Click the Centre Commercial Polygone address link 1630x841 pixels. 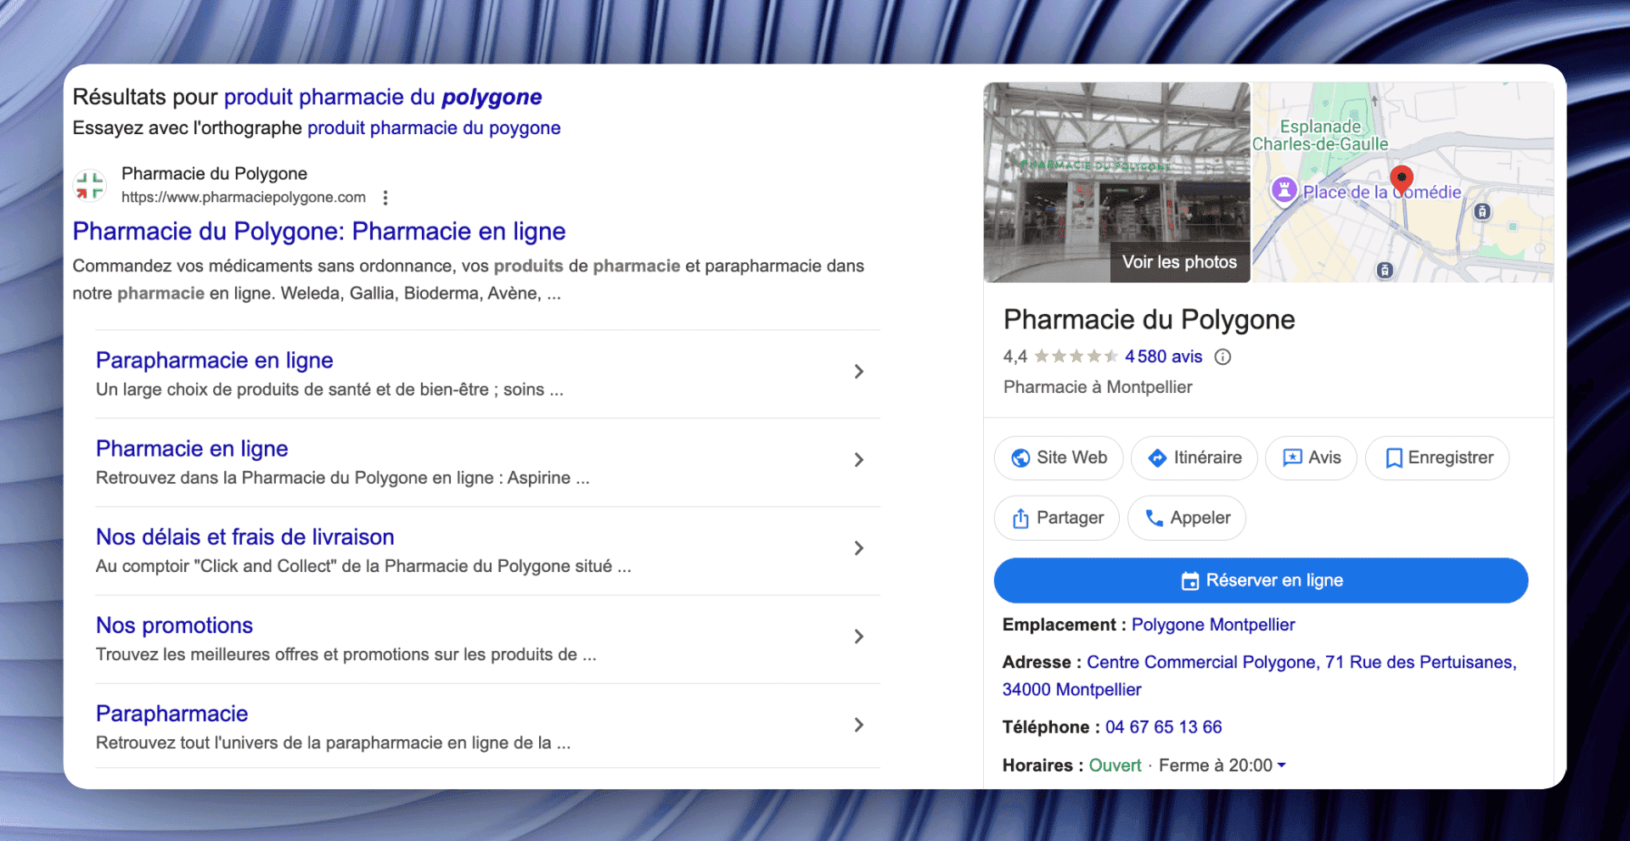pos(1260,676)
